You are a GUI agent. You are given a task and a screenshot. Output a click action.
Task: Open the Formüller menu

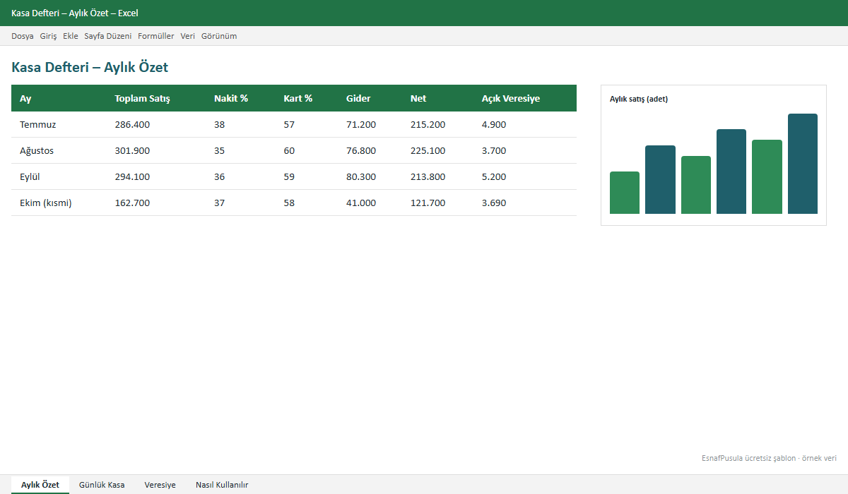(x=156, y=36)
